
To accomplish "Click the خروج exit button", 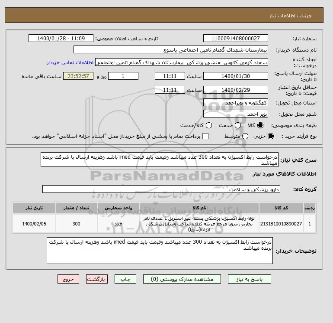I will (68, 279).
